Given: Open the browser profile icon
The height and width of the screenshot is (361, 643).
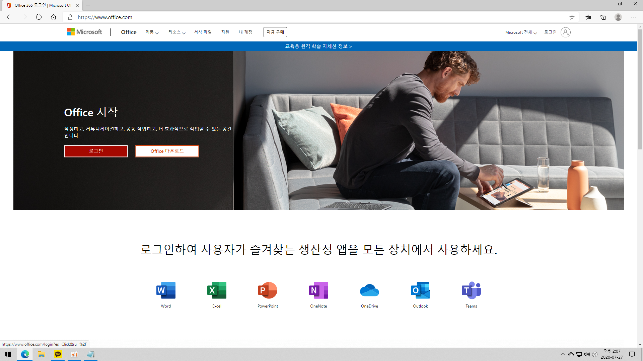Looking at the screenshot, I should [618, 17].
